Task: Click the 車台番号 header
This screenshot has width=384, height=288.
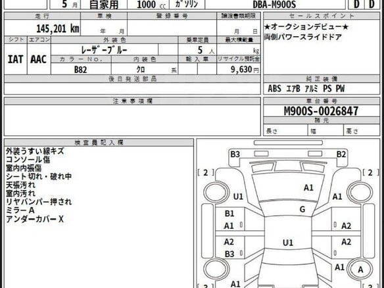Action: 322,101
